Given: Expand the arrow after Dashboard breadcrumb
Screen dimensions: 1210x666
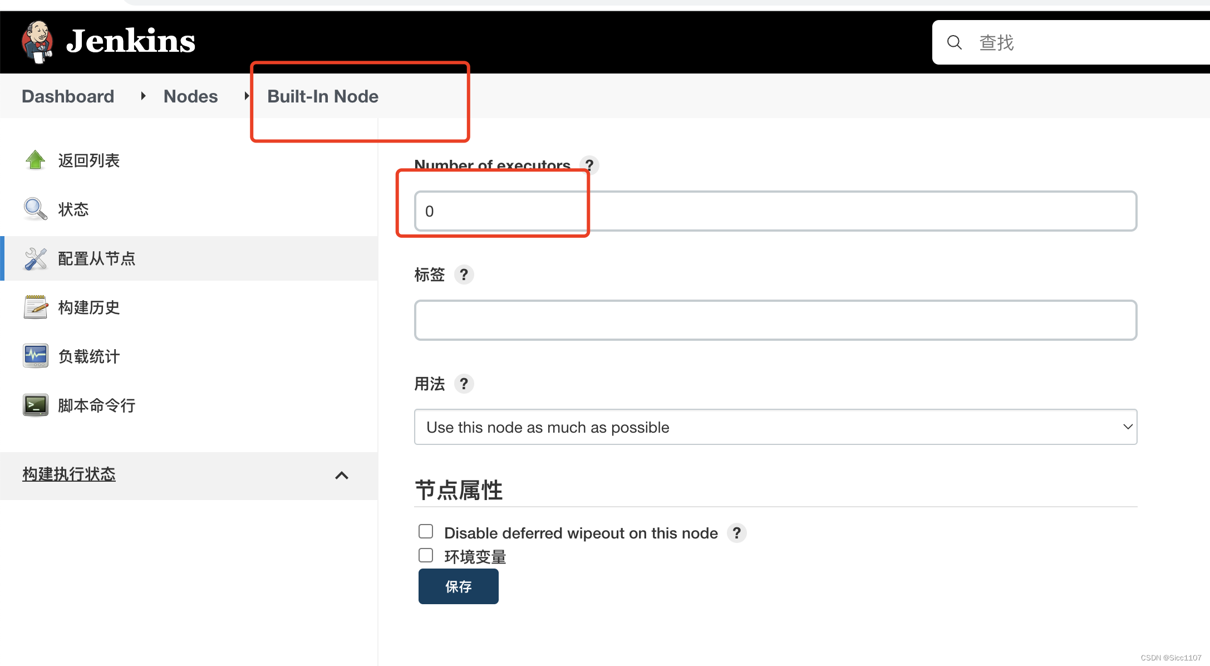Looking at the screenshot, I should click(144, 96).
